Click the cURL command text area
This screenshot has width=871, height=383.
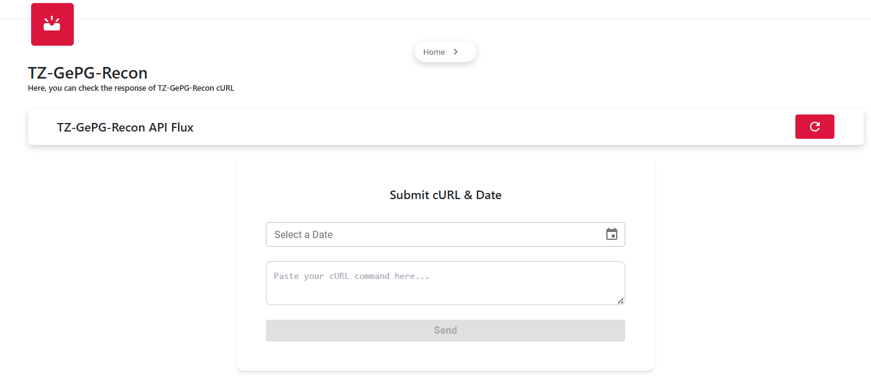coord(445,283)
